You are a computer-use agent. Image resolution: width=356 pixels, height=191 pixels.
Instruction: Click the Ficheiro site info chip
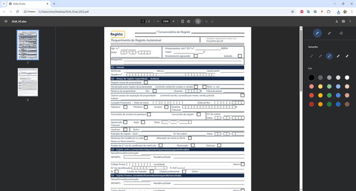pyautogui.click(x=30, y=11)
